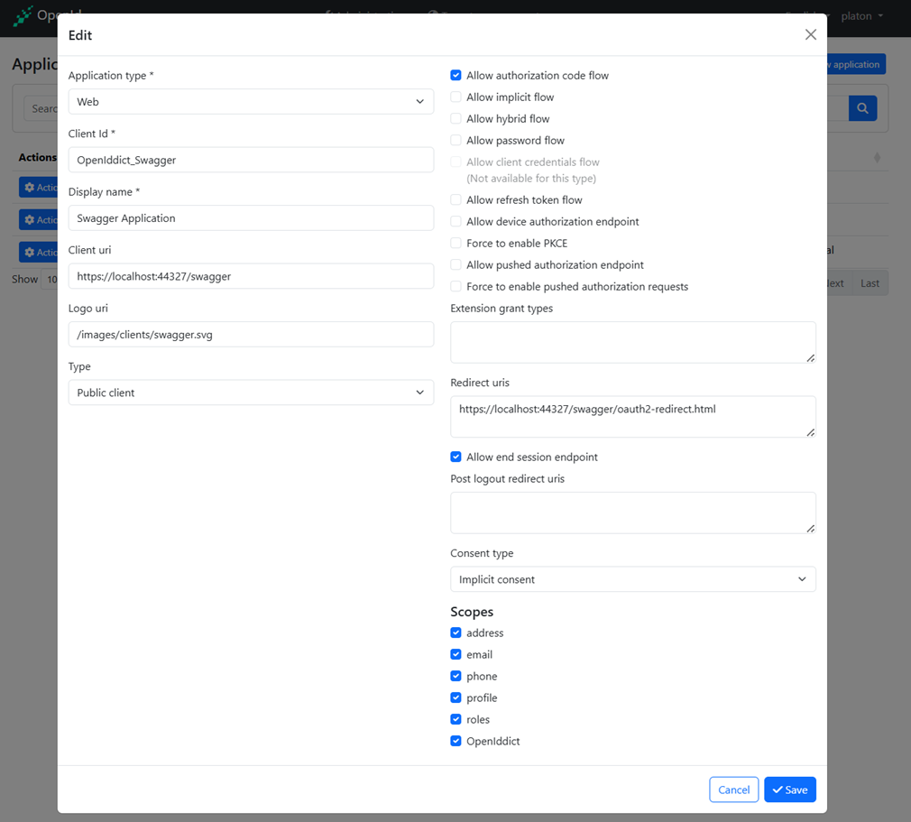Uncheck Allow end session endpoint
The width and height of the screenshot is (911, 822).
point(456,457)
